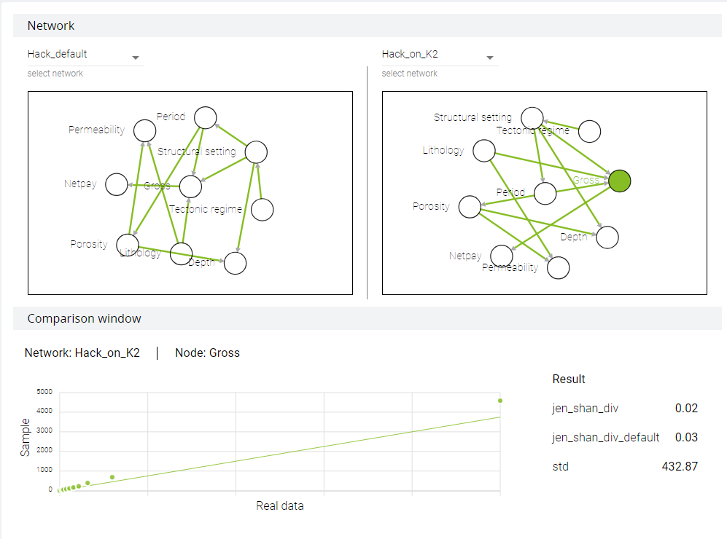This screenshot has width=727, height=539.
Task: Select Structural setting node in Hack_on_K2 network
Action: [532, 118]
